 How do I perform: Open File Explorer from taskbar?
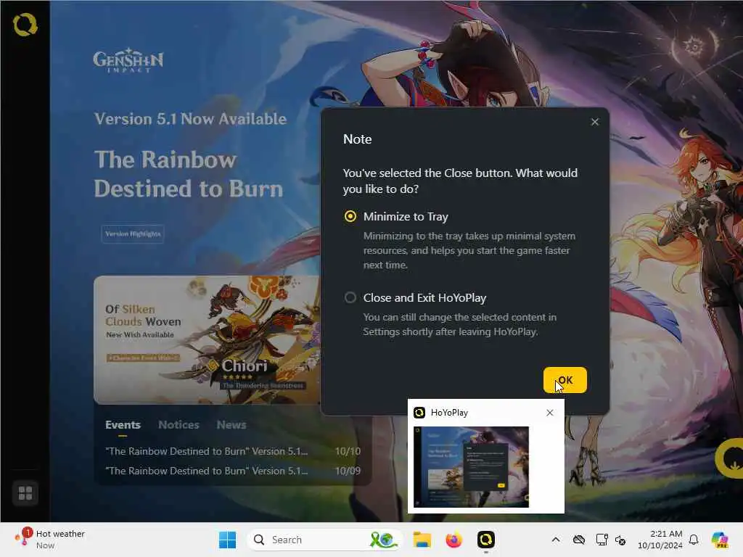tap(422, 540)
